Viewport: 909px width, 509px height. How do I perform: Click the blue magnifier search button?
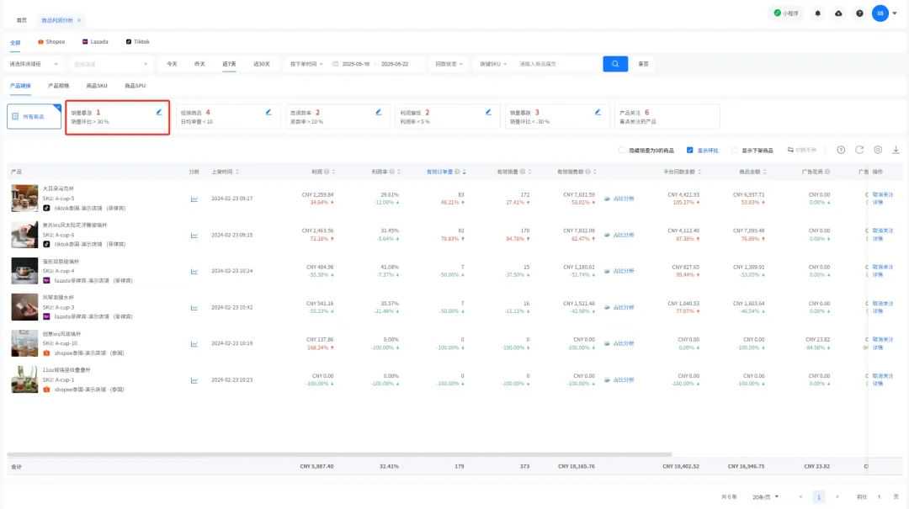coord(615,64)
